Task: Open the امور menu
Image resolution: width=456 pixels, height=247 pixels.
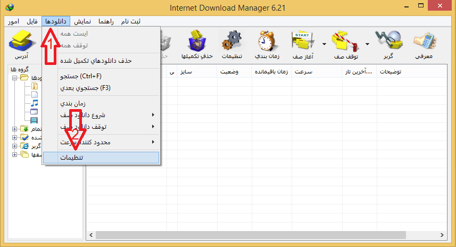Action: (x=13, y=21)
